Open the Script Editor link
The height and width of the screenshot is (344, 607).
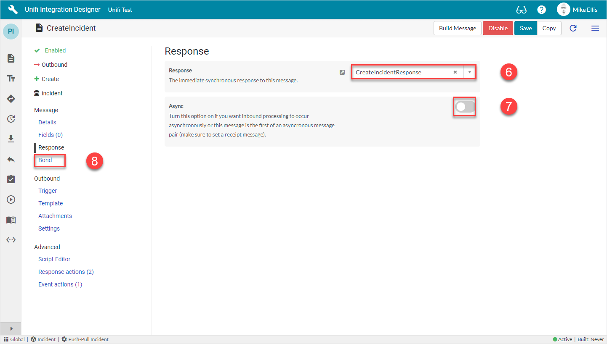click(54, 259)
